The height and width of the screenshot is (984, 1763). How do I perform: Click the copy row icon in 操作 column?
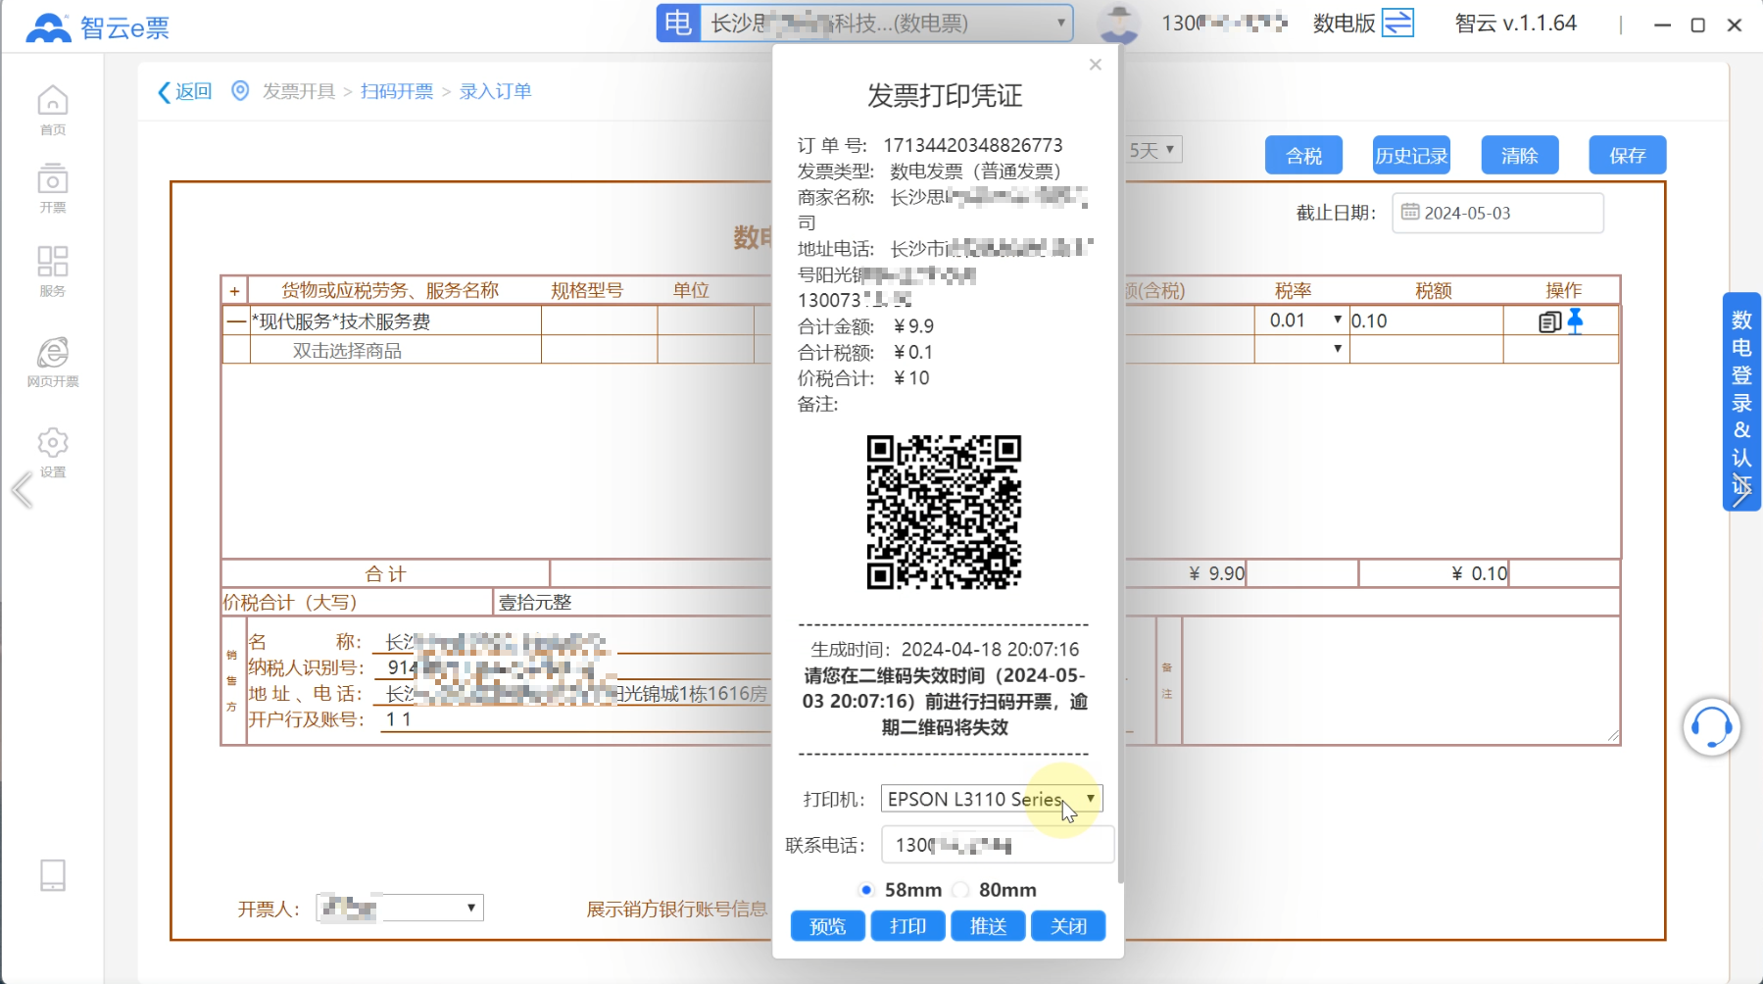pos(1549,321)
